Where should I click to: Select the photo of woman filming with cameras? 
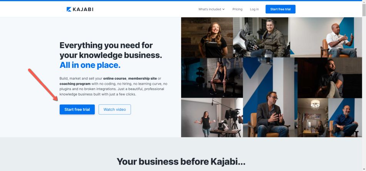212,118
